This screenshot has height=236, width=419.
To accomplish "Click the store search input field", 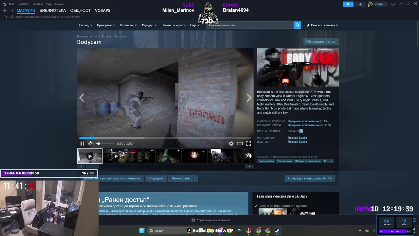I will point(250,25).
